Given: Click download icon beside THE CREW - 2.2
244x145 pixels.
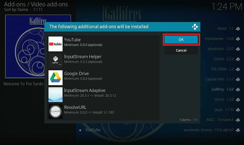Looking at the screenshot, I should point(238,69).
